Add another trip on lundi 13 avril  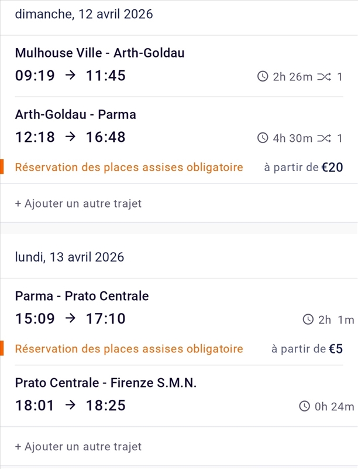click(78, 447)
